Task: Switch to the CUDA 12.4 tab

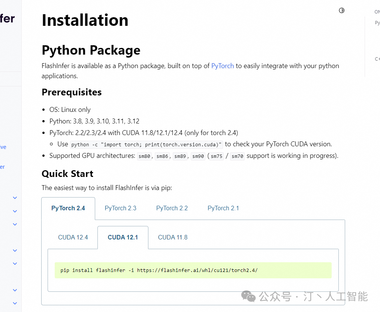Action: 73,237
